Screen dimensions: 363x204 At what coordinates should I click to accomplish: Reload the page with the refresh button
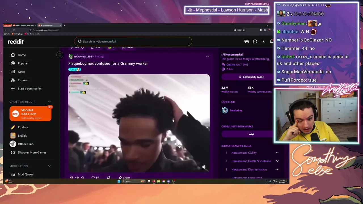(x=14, y=30)
